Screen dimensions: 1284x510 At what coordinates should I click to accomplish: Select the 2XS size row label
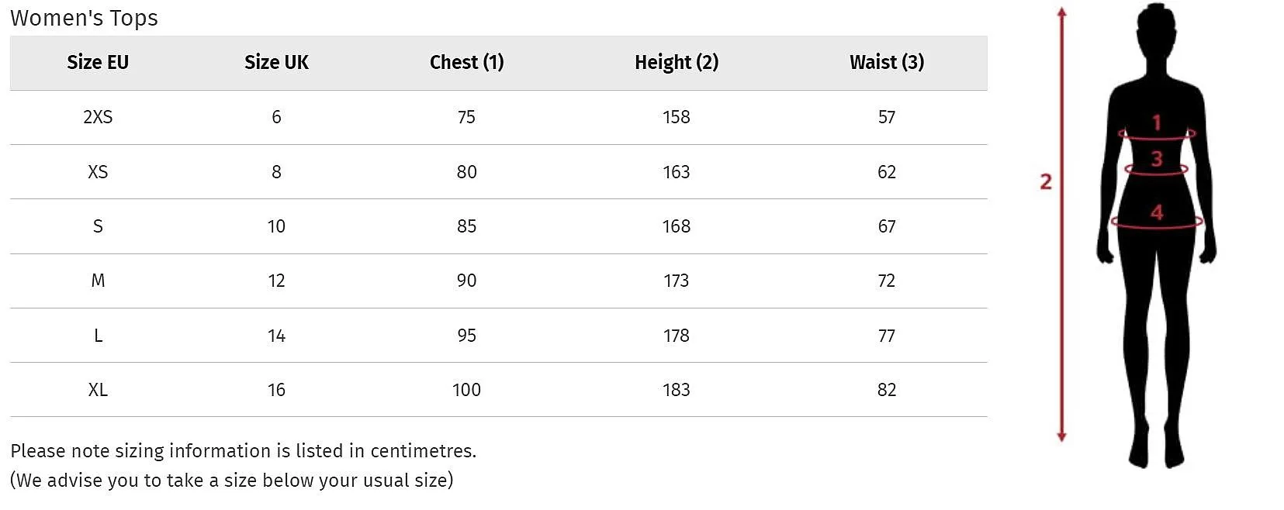point(98,117)
